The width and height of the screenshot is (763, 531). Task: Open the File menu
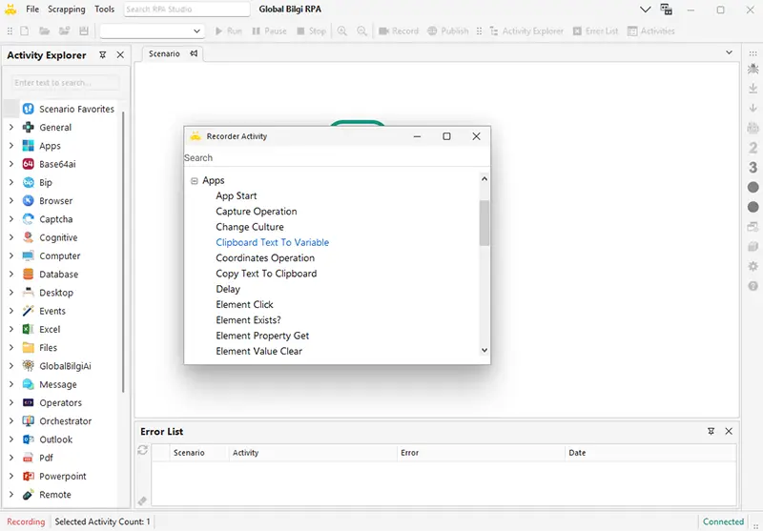coord(32,10)
